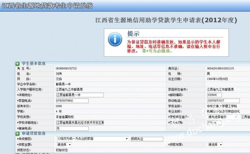
Task: Click the 学校类别 value 本省省属院校
Action: pos(64,117)
